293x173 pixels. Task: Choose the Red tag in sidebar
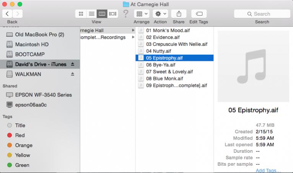click(x=20, y=135)
